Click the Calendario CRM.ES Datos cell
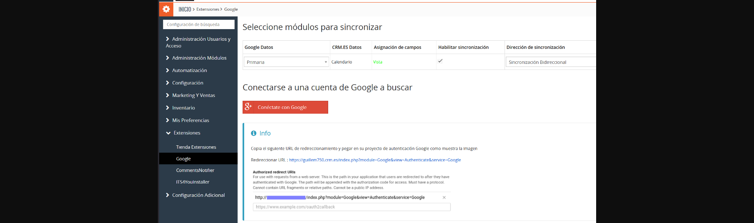The height and width of the screenshot is (223, 754). pos(342,62)
